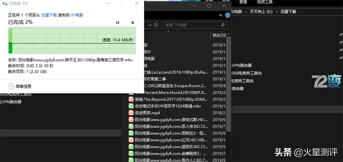
Task: Click the MKV icon of the 金蝉脱壳3 file
Action: click(131, 154)
